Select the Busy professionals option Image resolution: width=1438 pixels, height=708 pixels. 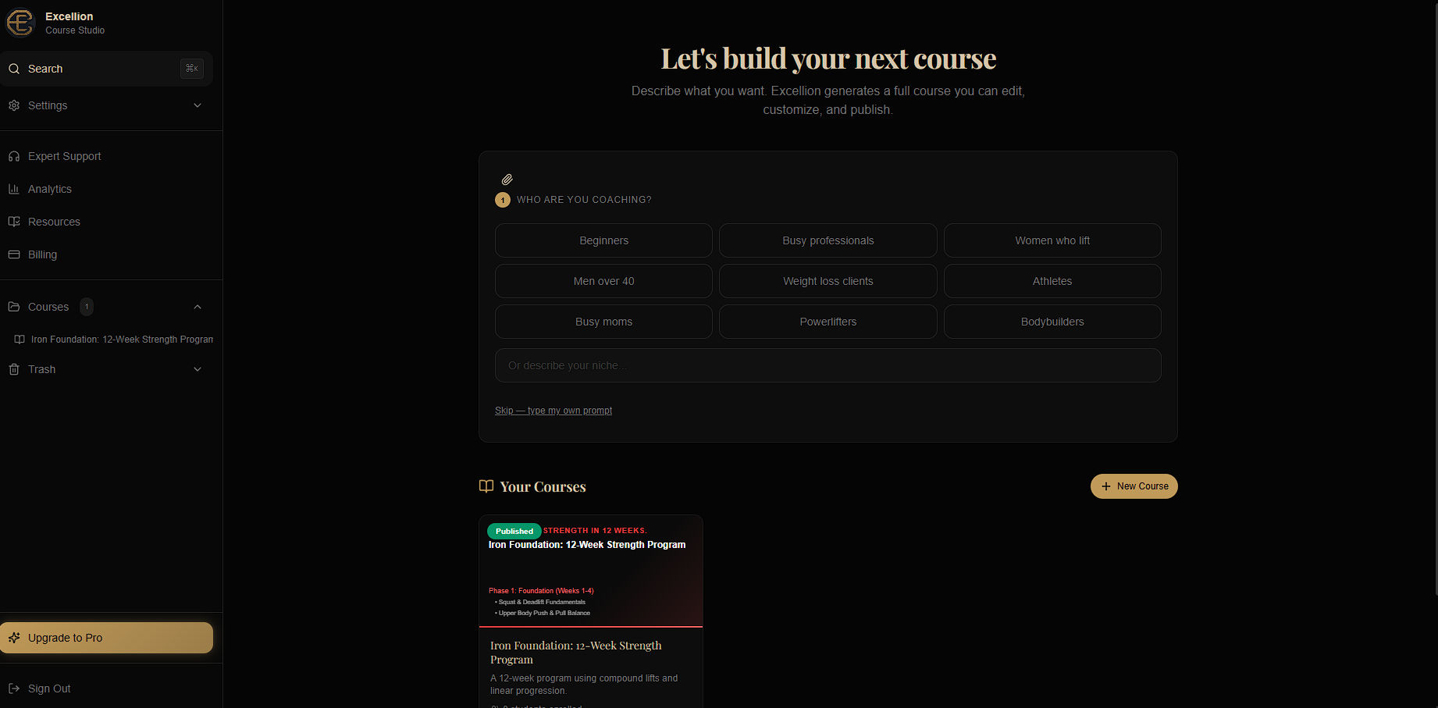click(x=828, y=240)
